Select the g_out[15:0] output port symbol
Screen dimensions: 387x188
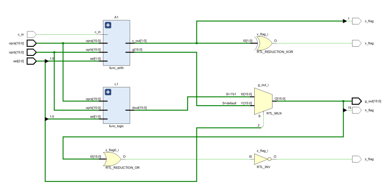pos(357,101)
